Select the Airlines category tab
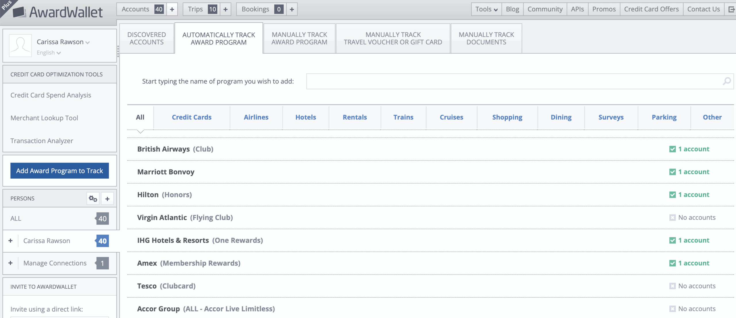 click(x=256, y=117)
